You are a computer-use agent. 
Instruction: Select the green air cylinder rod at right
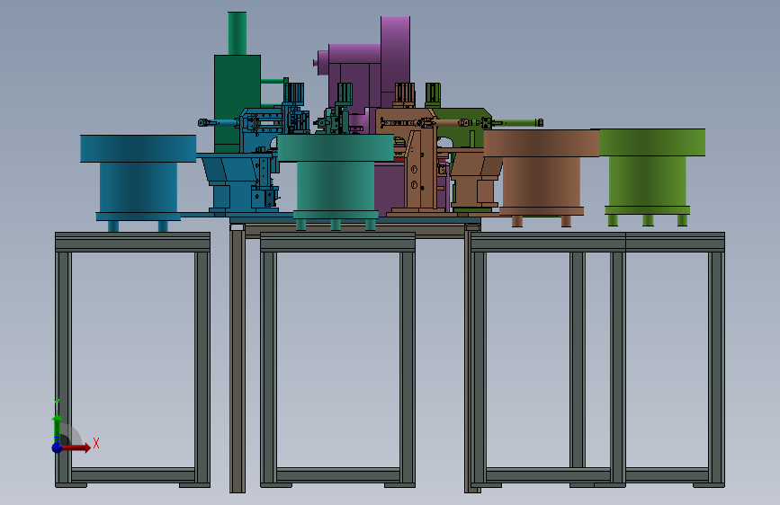coord(517,122)
